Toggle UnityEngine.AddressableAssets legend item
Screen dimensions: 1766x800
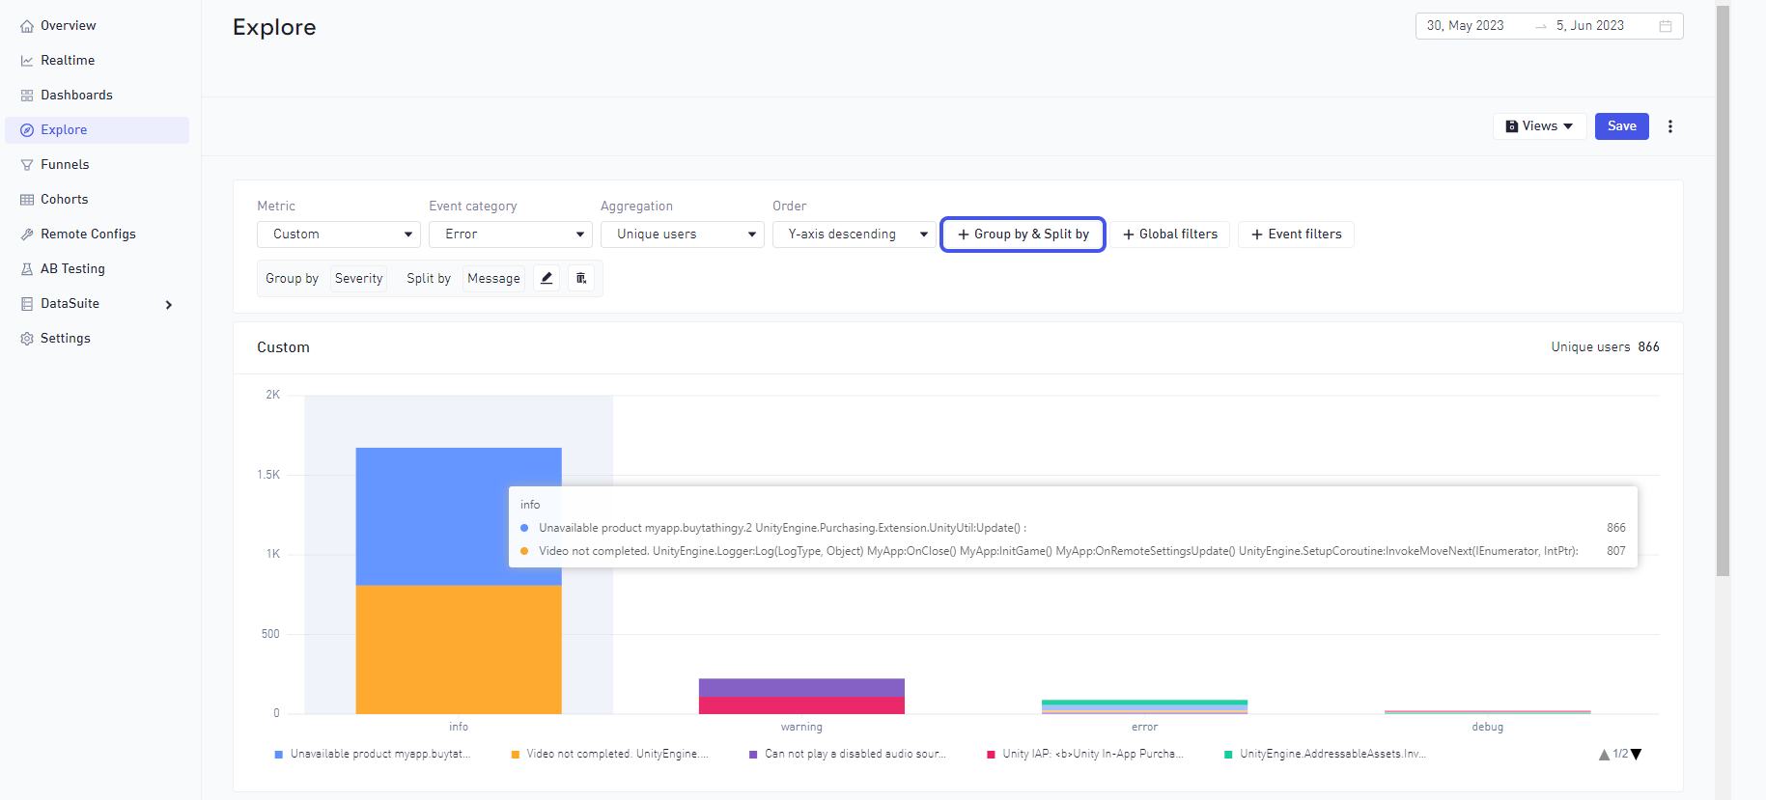pos(1325,755)
